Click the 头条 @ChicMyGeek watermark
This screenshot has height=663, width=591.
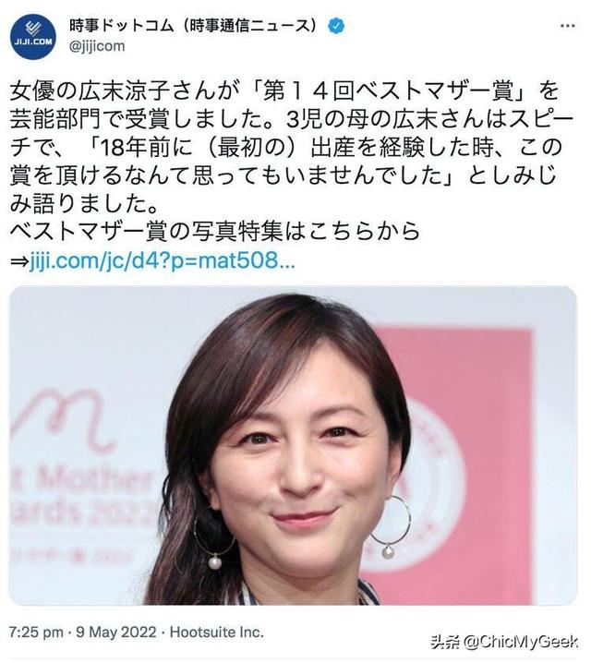tap(504, 642)
